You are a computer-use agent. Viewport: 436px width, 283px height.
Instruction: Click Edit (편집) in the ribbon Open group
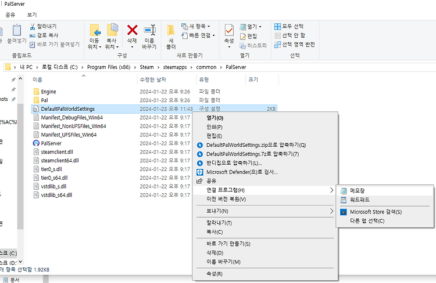coord(249,36)
